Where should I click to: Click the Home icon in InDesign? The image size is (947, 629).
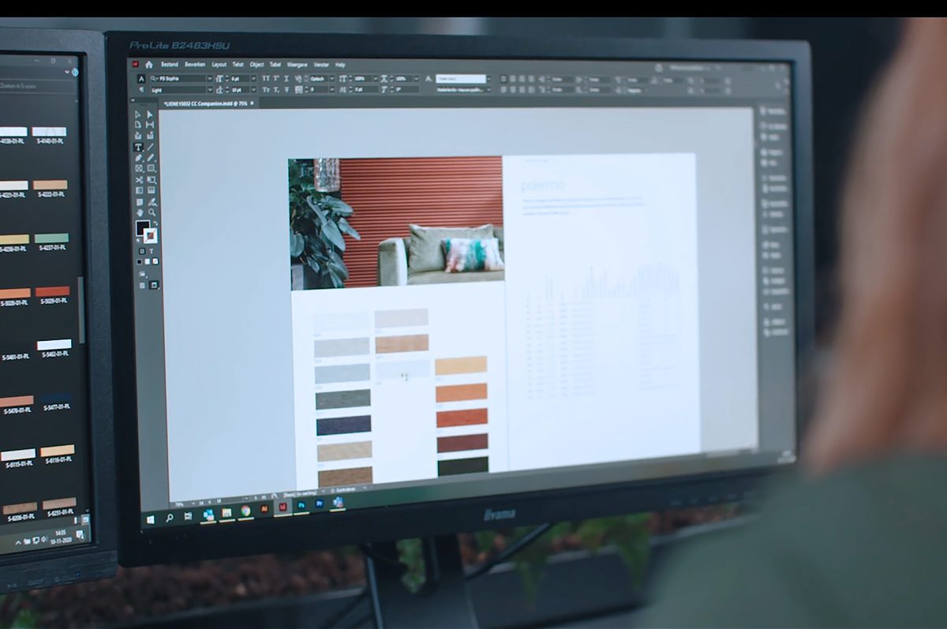click(x=149, y=65)
